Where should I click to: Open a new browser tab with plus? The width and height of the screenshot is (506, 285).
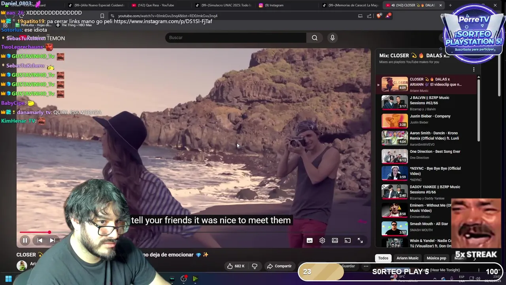pyautogui.click(x=450, y=5)
